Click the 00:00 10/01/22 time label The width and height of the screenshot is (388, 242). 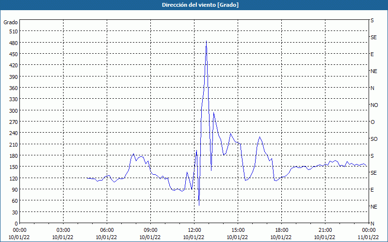click(19, 234)
